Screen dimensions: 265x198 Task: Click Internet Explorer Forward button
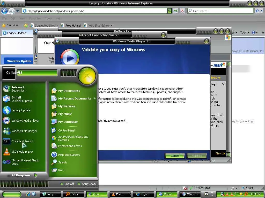click(12, 11)
